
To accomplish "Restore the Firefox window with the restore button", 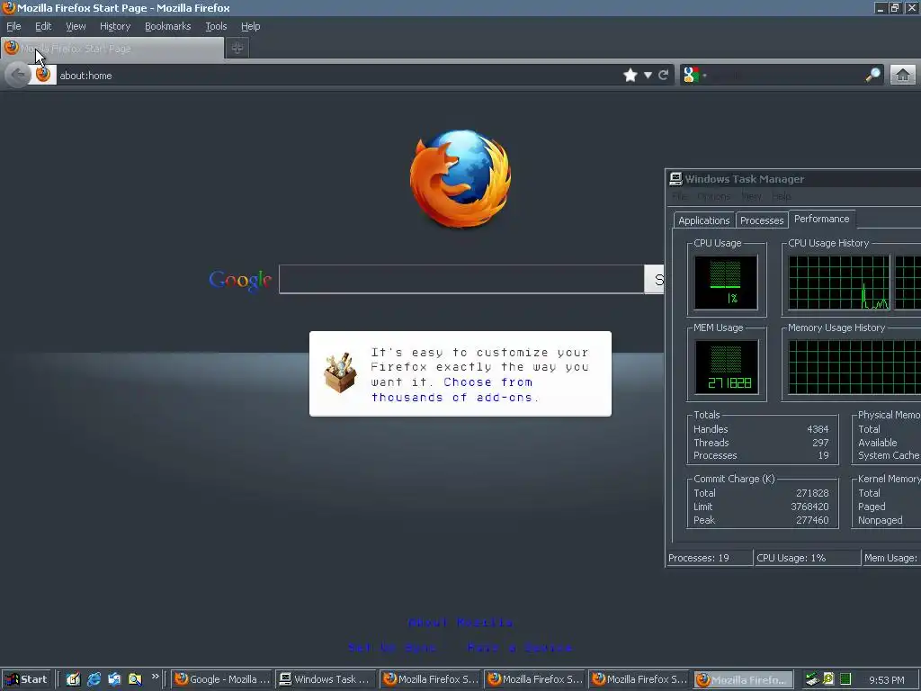I will (895, 8).
